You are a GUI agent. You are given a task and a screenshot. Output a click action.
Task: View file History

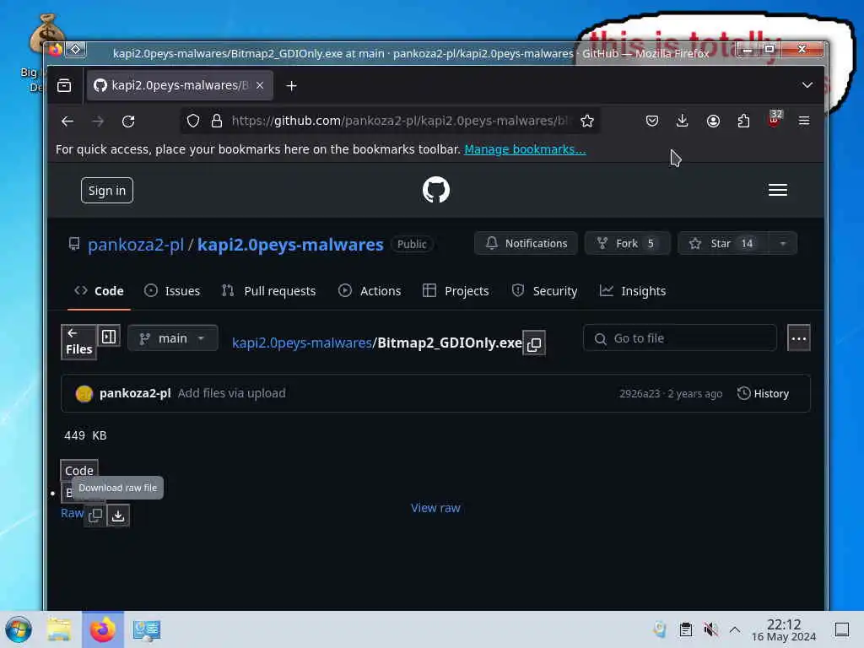(x=764, y=393)
